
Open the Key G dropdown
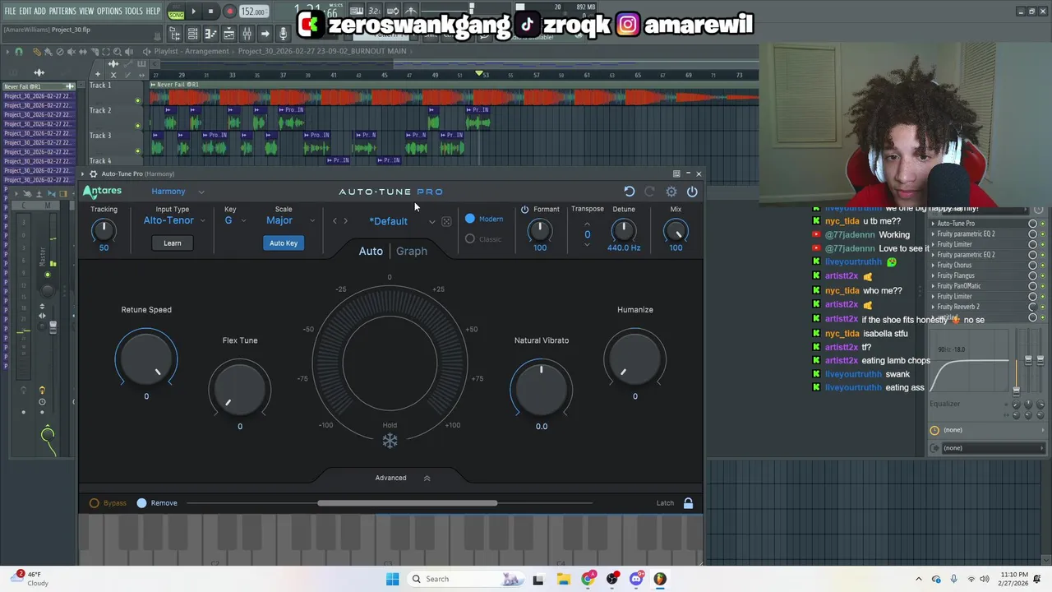[x=235, y=220]
